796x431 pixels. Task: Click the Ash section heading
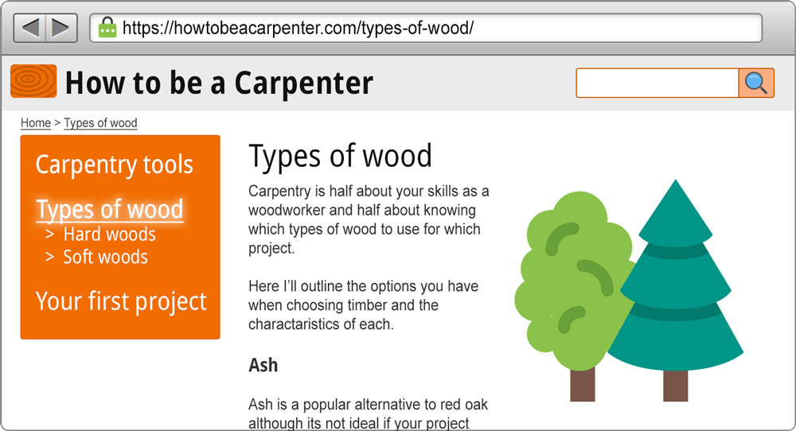click(263, 365)
